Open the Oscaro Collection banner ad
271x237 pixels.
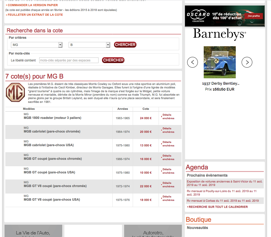coord(225,16)
